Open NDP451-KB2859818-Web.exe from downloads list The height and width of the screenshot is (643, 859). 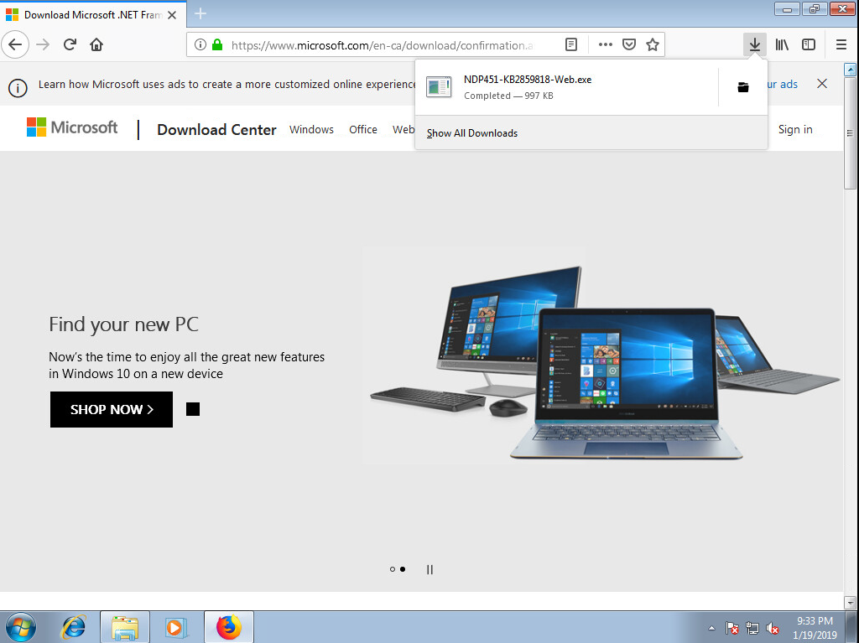[x=566, y=87]
